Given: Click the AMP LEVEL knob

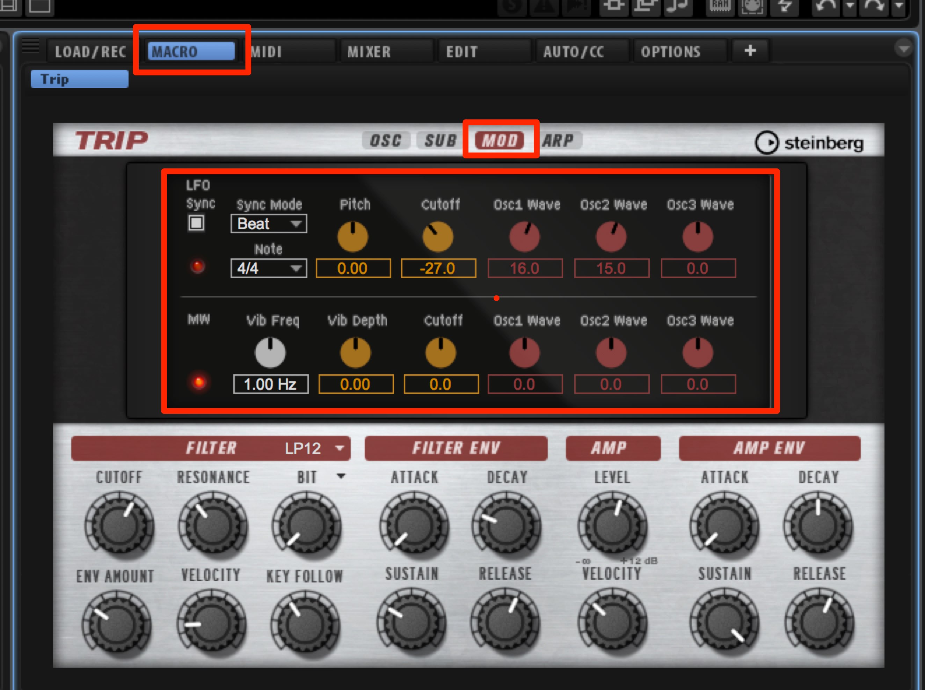Looking at the screenshot, I should 613,526.
